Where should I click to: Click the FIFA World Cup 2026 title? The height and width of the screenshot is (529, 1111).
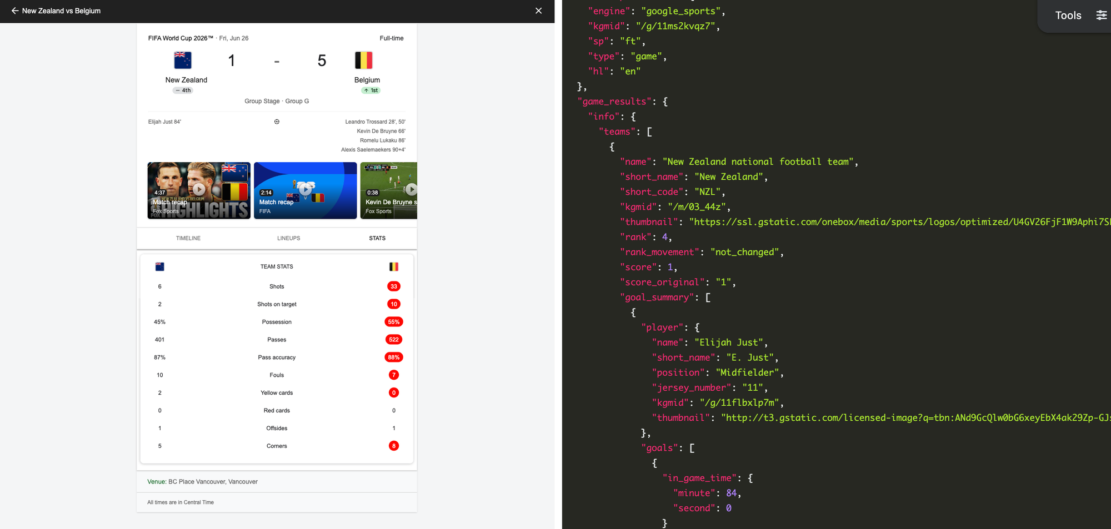pos(181,38)
